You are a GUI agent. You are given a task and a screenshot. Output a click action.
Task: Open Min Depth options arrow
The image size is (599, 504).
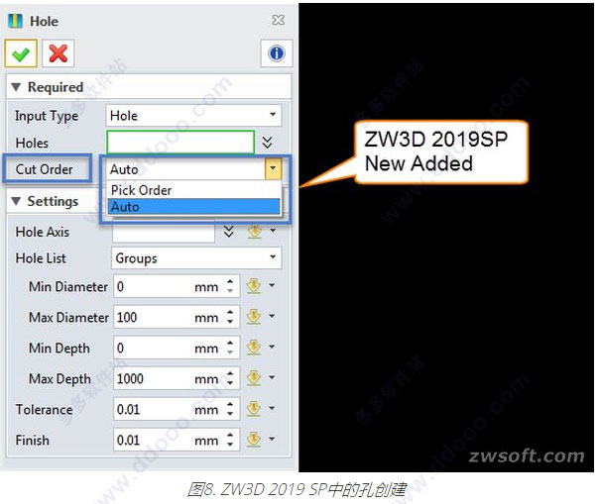click(x=272, y=347)
